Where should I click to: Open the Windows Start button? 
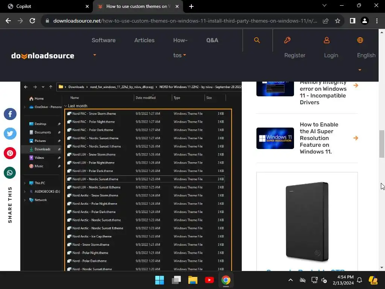[x=159, y=280]
